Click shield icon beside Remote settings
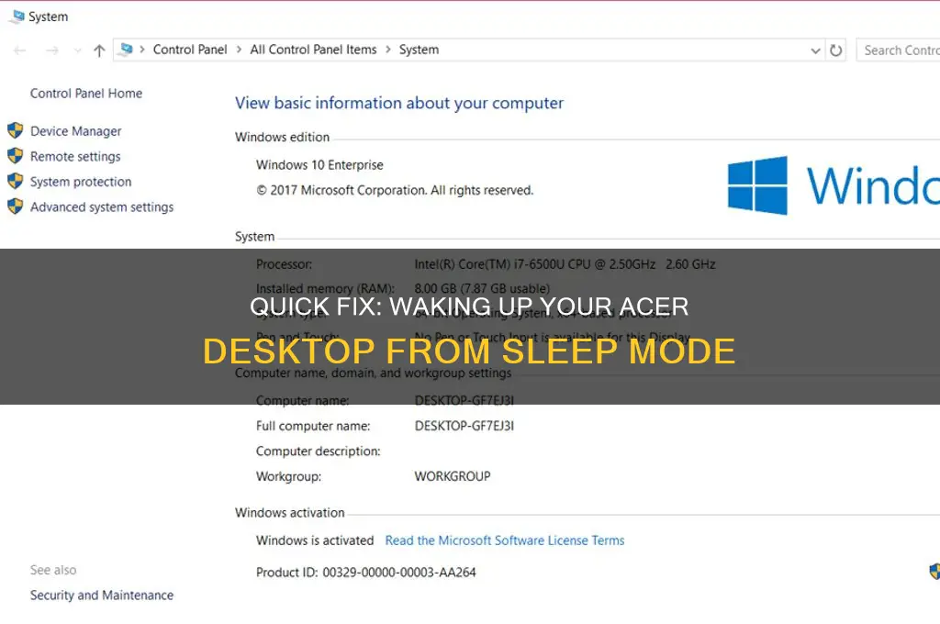Screen dimensions: 940x624 pos(16,156)
